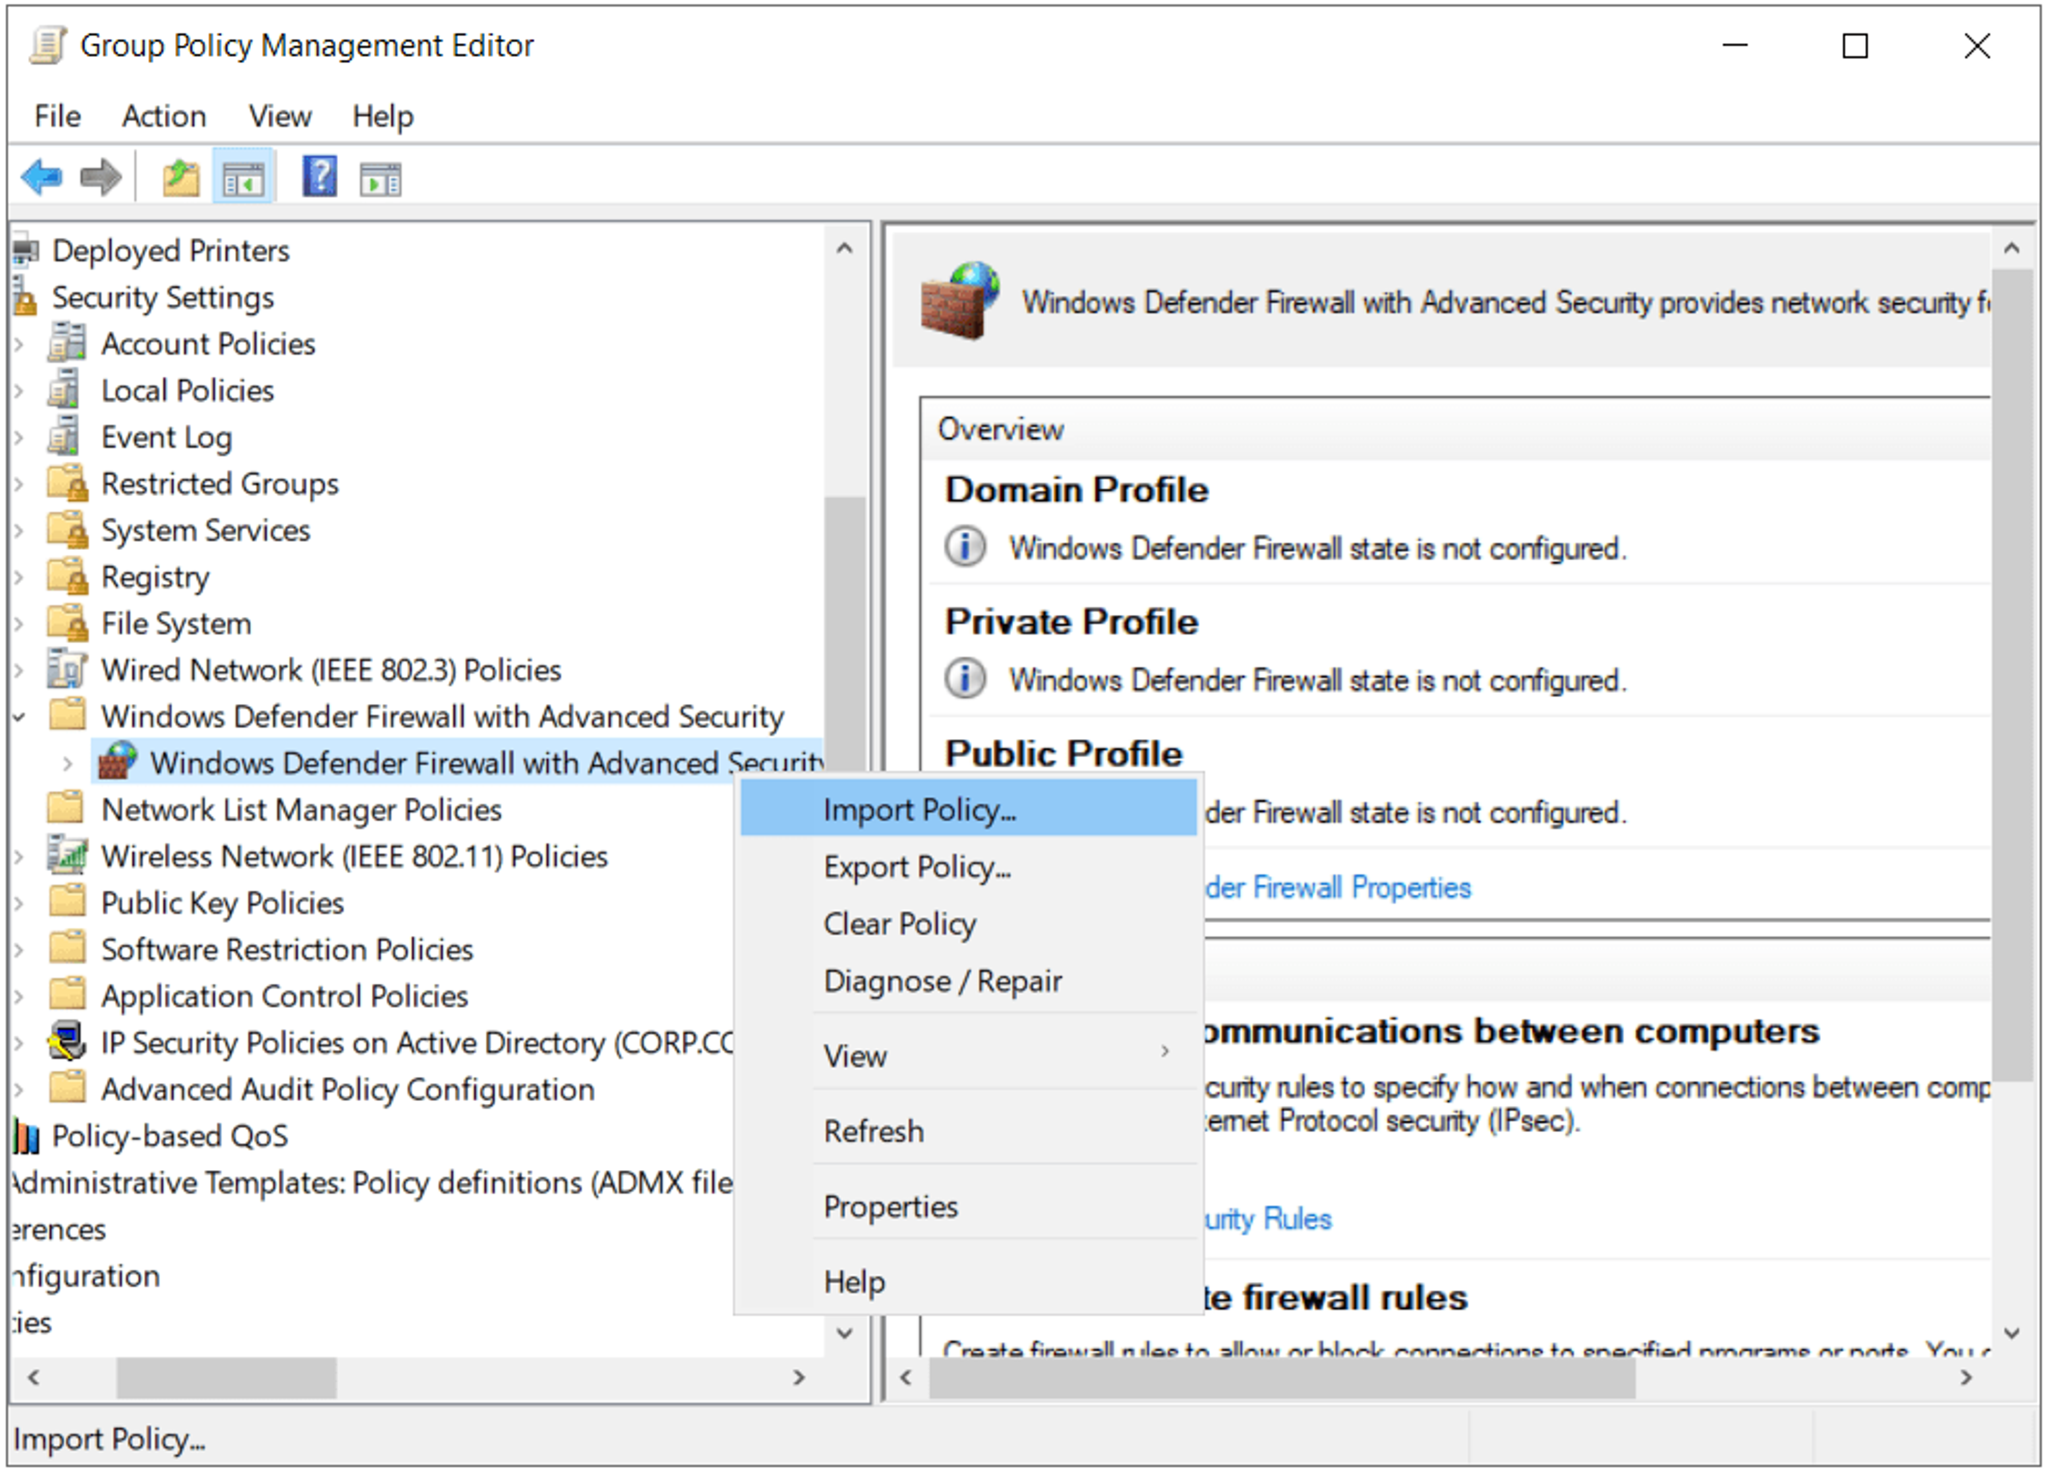Click the Forward arrow toolbar icon

point(100,177)
